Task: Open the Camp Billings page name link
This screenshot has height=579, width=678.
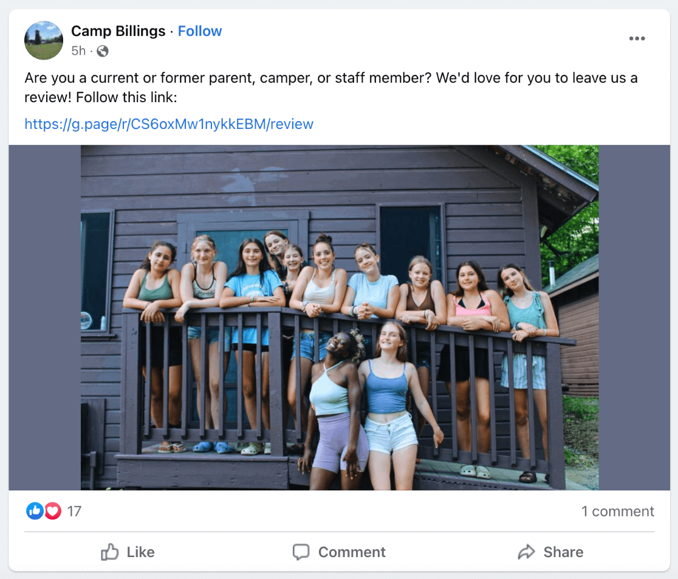Action: point(118,31)
